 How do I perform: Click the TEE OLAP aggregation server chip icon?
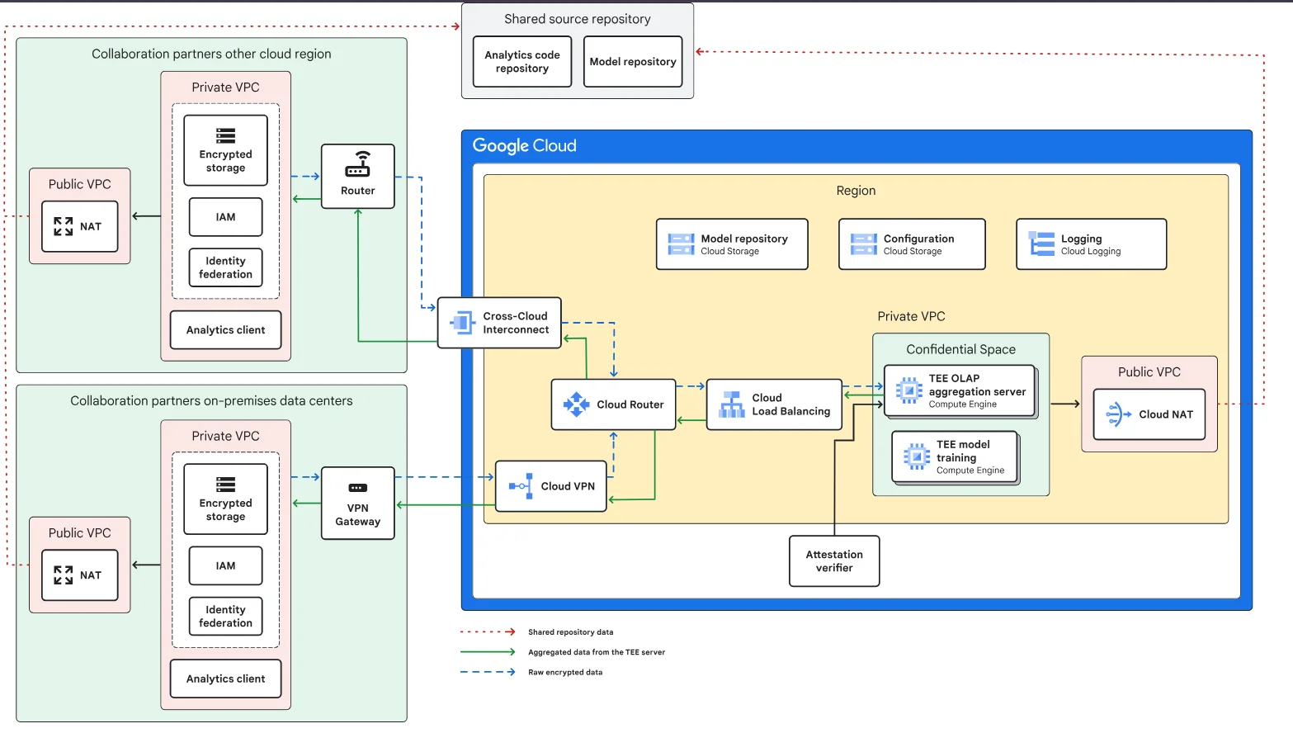908,389
